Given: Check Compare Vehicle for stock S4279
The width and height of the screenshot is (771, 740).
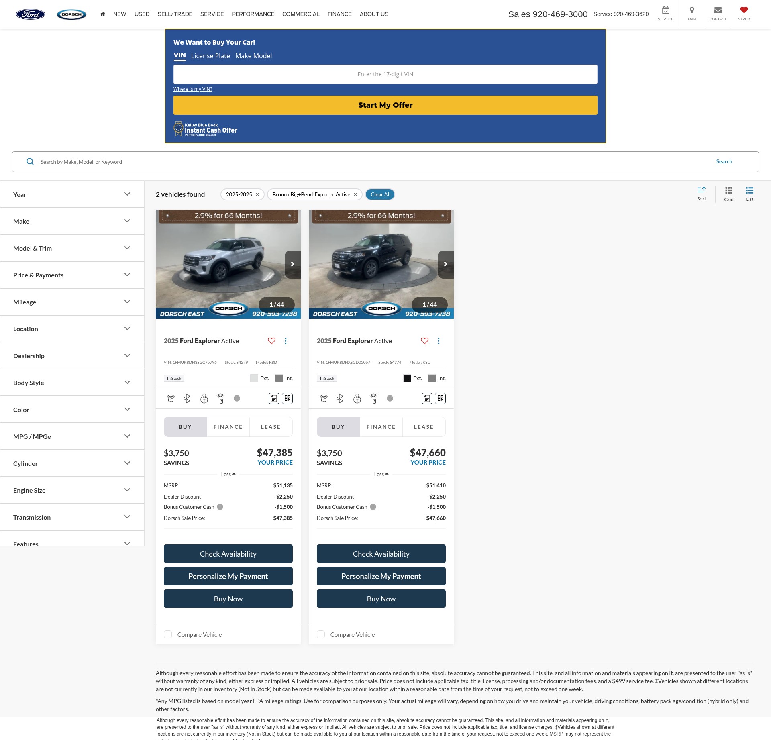Looking at the screenshot, I should (x=168, y=634).
